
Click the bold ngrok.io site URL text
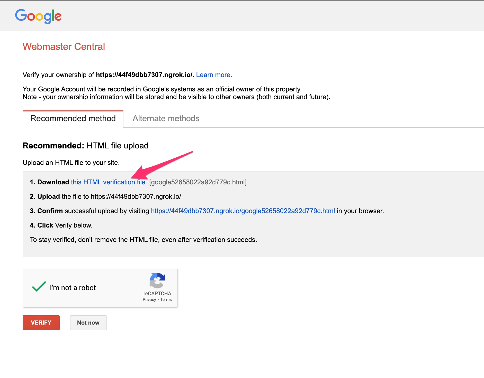point(144,75)
